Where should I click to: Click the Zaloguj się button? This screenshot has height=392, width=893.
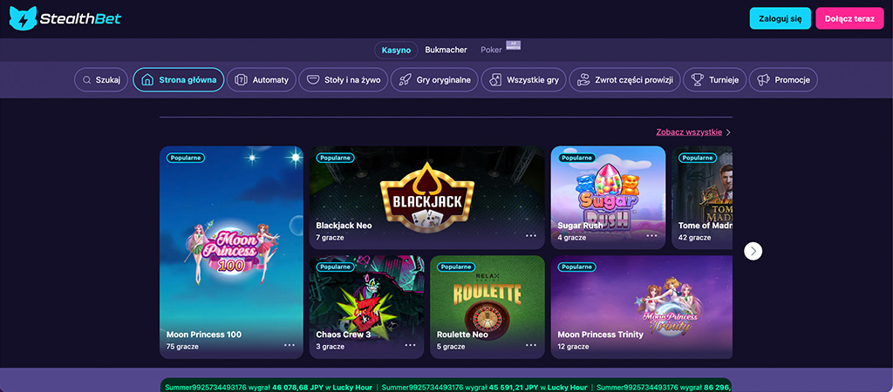coord(781,18)
